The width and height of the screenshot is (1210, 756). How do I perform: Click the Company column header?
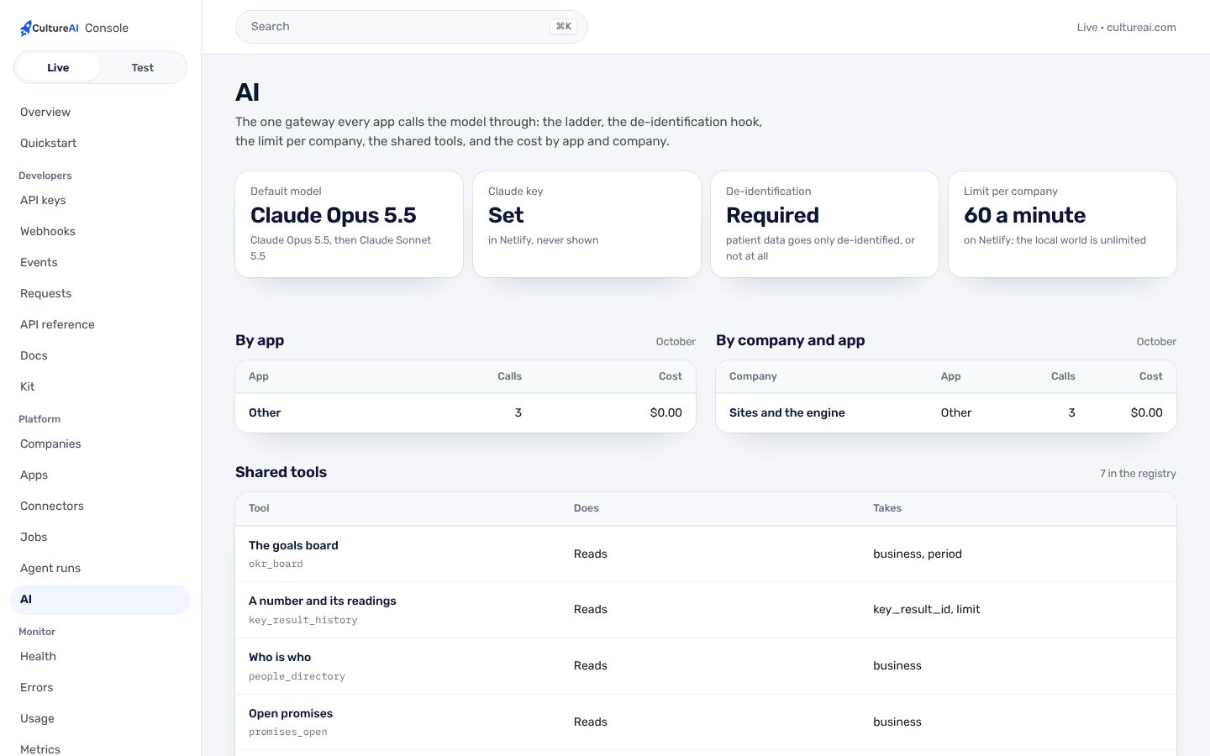[x=753, y=376]
